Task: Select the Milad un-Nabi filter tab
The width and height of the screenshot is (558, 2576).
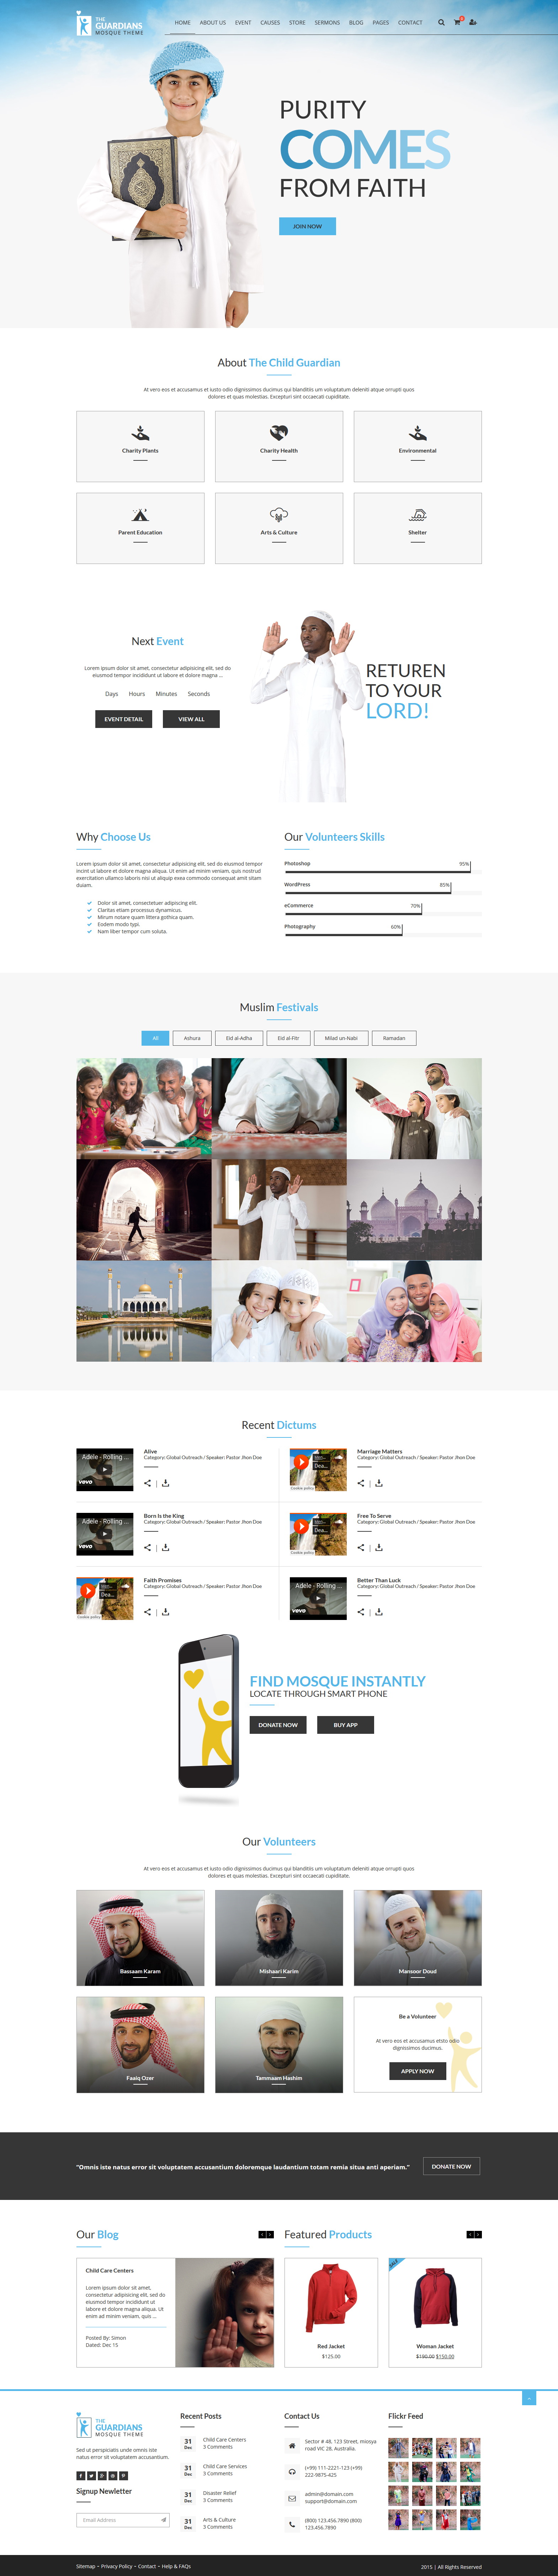Action: tap(341, 1038)
